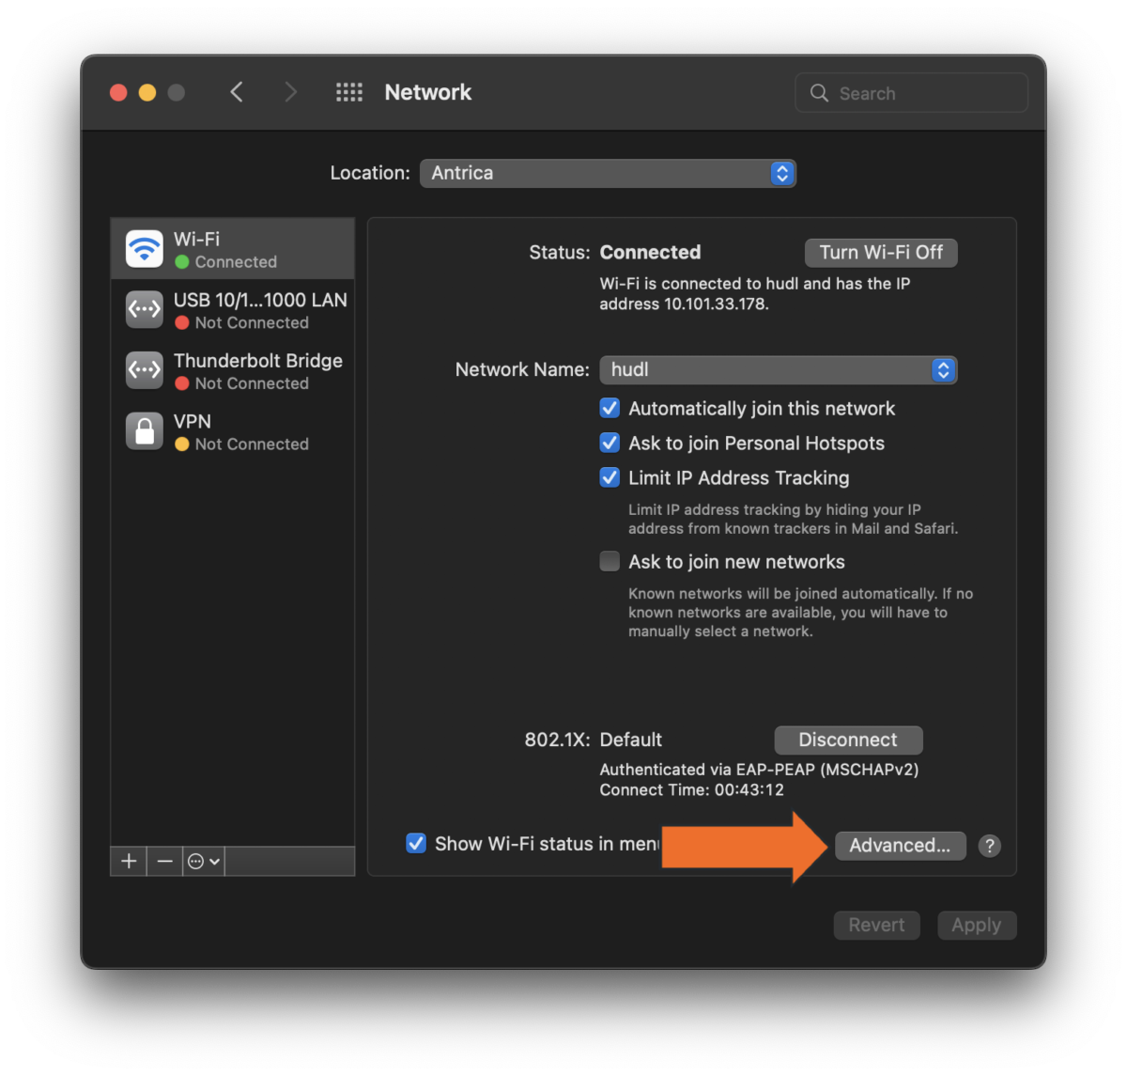Click the Turn Wi-Fi Off button
The width and height of the screenshot is (1127, 1076).
[880, 252]
